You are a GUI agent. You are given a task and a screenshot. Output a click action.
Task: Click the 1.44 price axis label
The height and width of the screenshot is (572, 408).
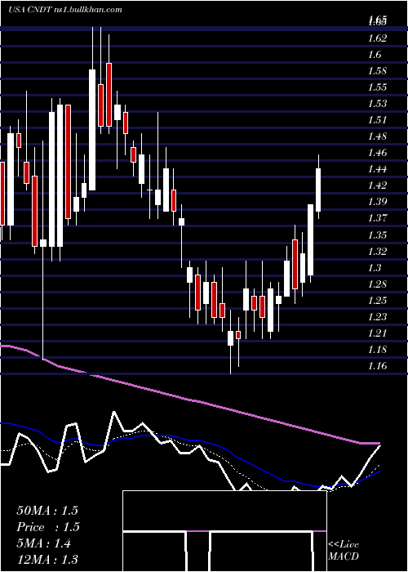[377, 169]
